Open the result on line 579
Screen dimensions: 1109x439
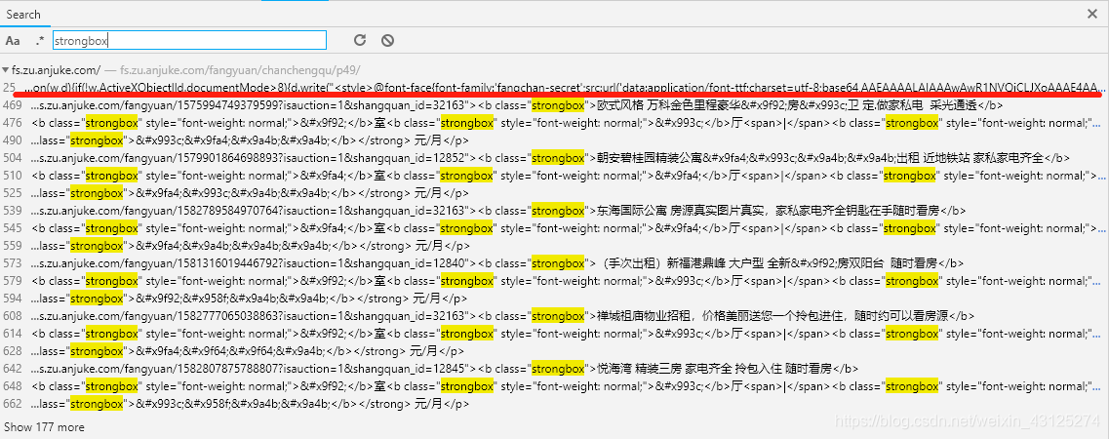554,281
